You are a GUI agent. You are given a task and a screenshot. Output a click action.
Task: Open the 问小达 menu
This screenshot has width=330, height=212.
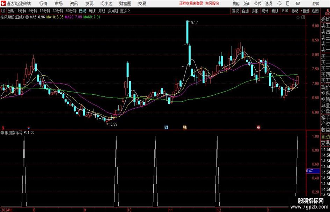coord(106,3)
